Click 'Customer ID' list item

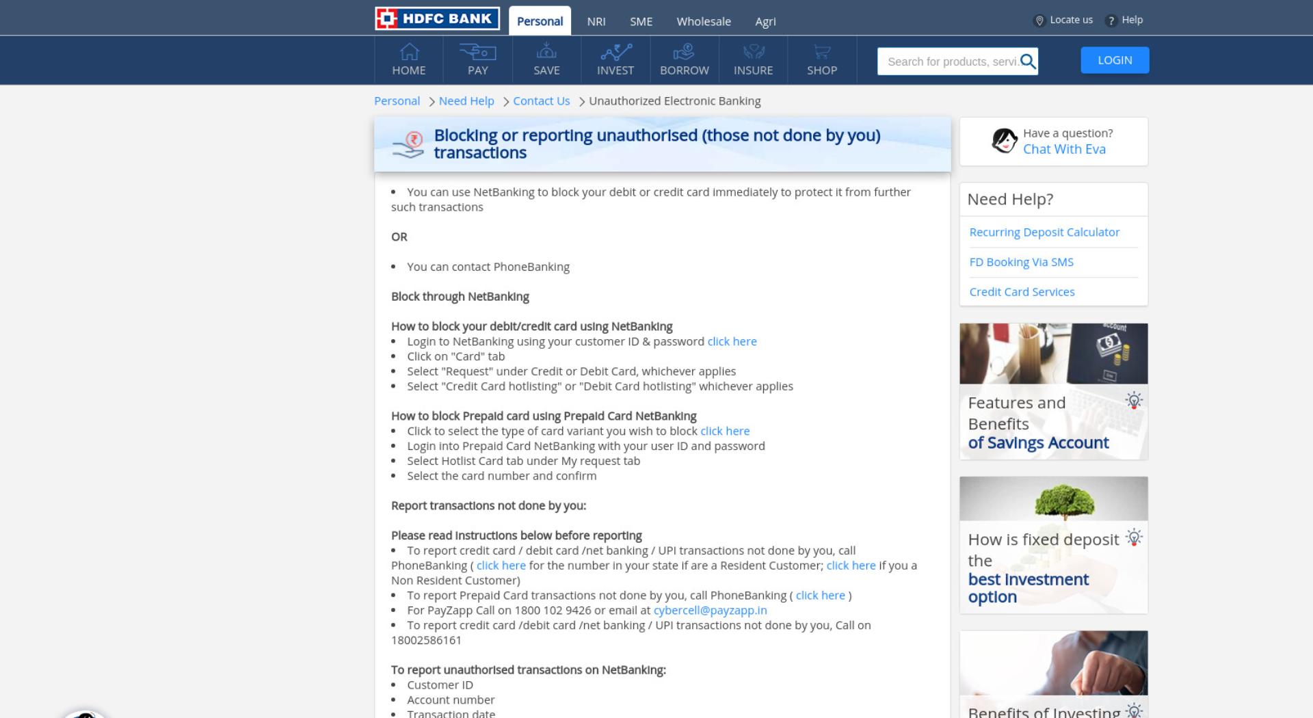(440, 685)
